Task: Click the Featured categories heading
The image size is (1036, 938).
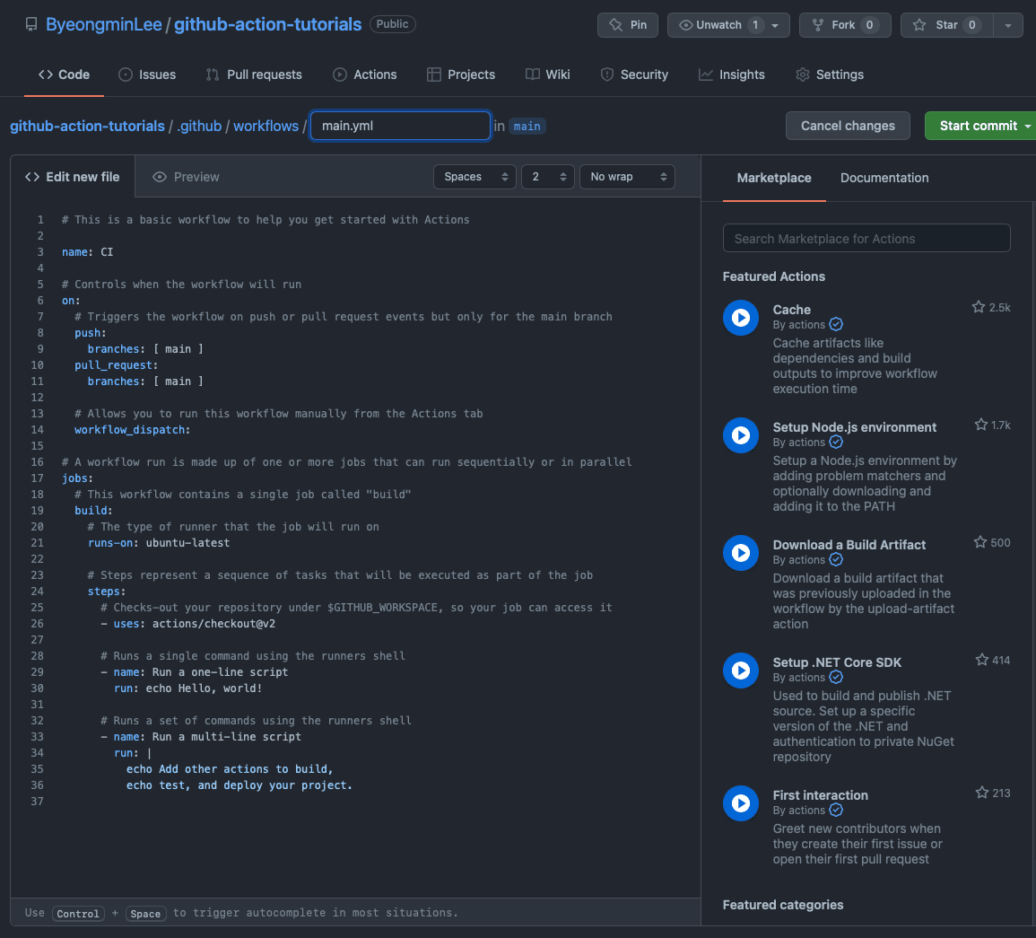Action: click(782, 904)
